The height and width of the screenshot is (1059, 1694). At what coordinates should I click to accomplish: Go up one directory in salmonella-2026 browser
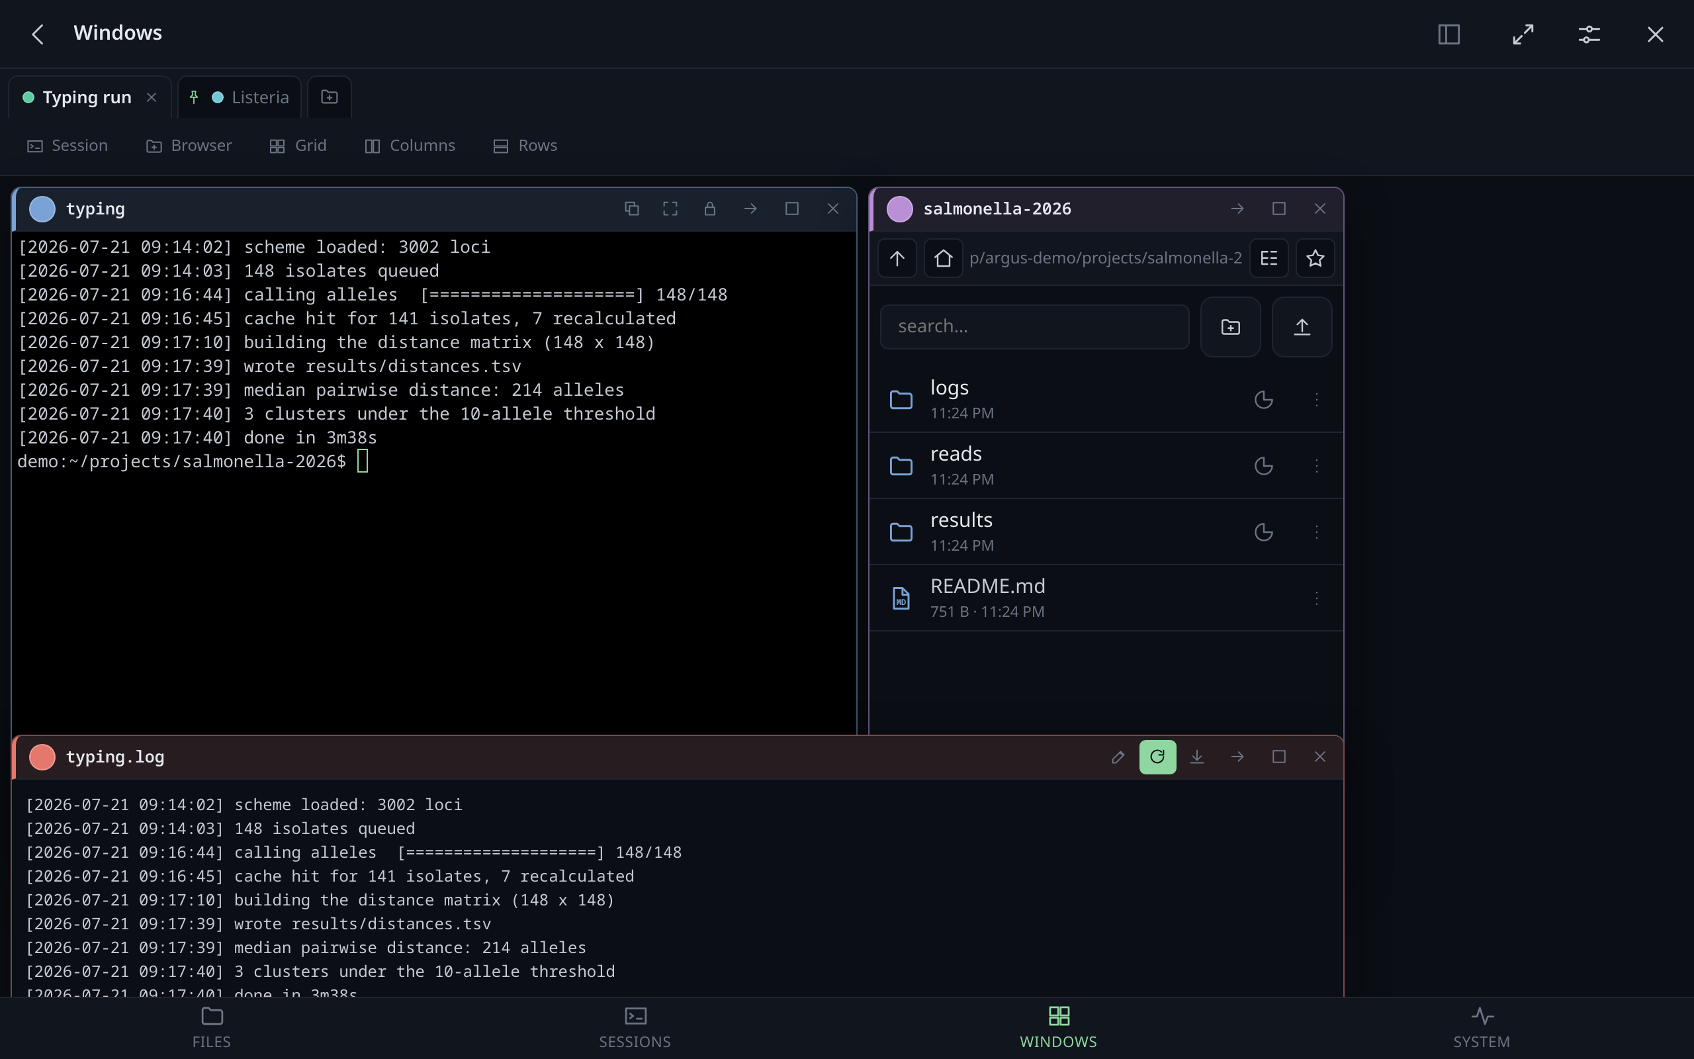coord(897,258)
